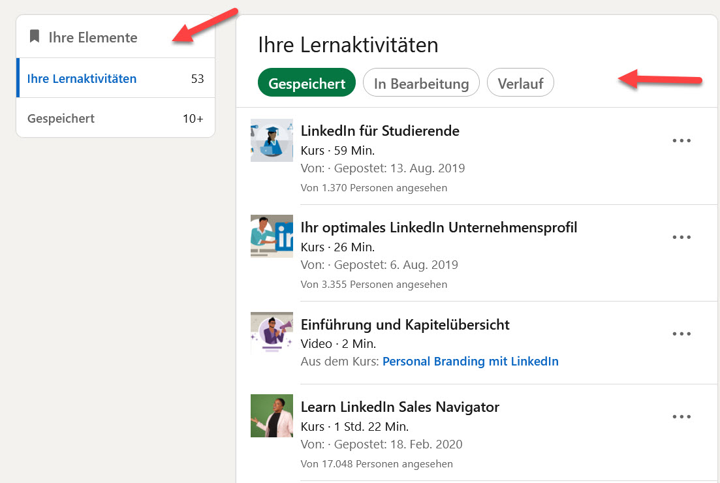Image resolution: width=720 pixels, height=483 pixels.
Task: Toggle the In Bearbeitung filter
Action: pyautogui.click(x=421, y=82)
